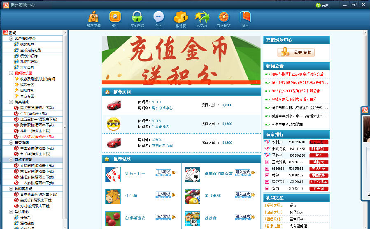Click the sun icon next to 娱乐专区

[x=16, y=84]
